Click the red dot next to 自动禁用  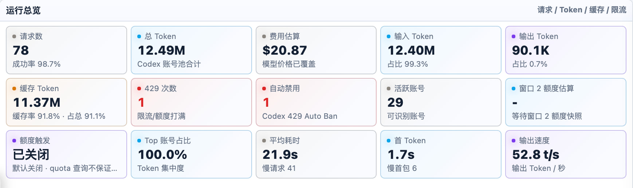point(264,89)
